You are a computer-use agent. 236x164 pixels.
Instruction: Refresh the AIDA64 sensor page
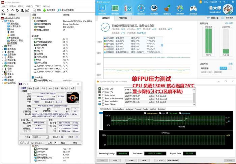click(x=17, y=10)
